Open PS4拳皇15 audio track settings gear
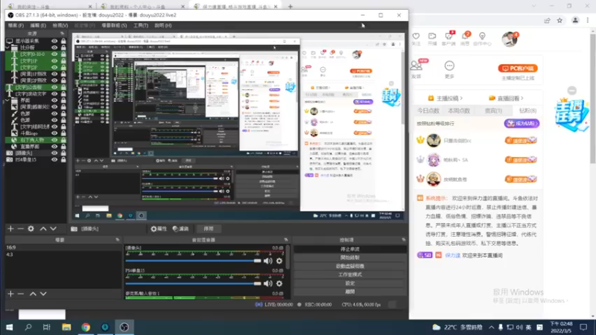The width and height of the screenshot is (596, 335). click(279, 284)
